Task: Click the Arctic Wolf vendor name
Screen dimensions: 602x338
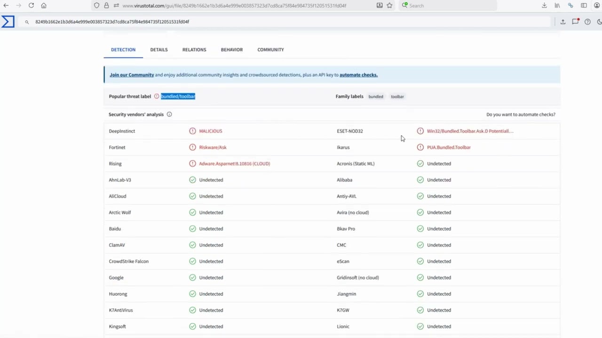Action: (x=120, y=212)
